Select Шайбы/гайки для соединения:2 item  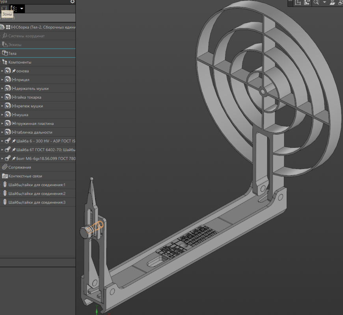pos(37,194)
